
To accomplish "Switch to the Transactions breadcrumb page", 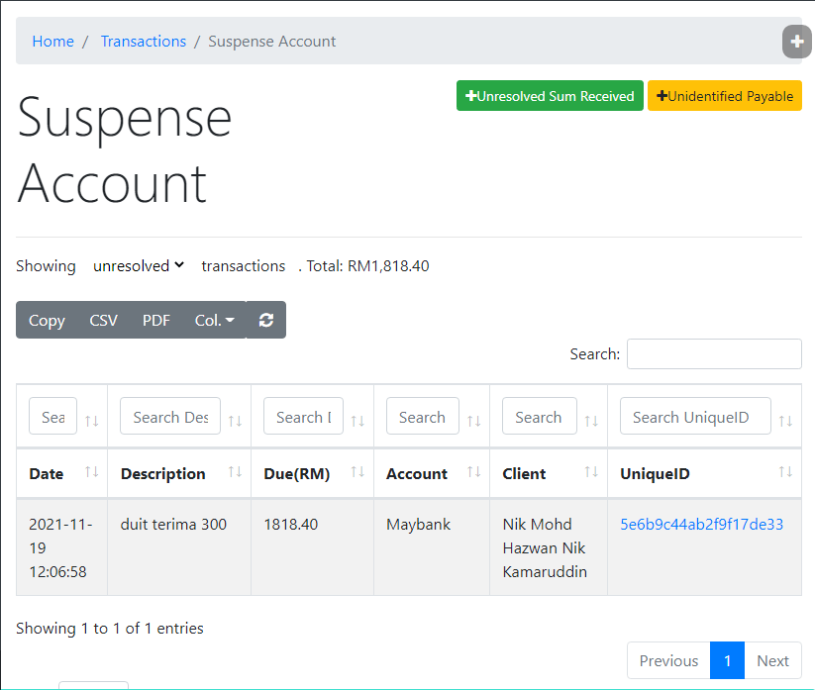I will click(x=143, y=42).
